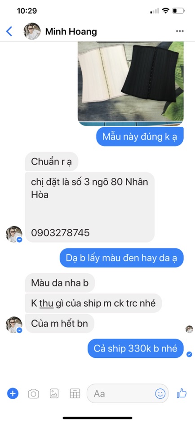Tap the Minh Hoang contact name
Screen dimensions: 195x423
tap(71, 31)
